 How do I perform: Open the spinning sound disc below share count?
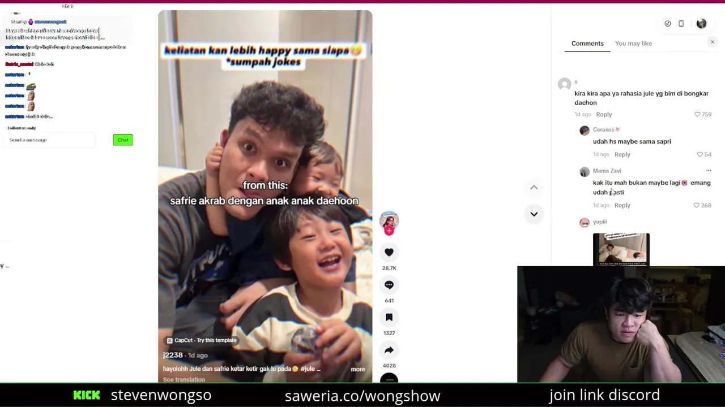(389, 379)
